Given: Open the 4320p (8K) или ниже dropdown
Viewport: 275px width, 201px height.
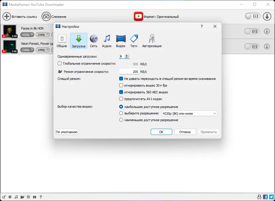Looking at the screenshot, I should point(189,114).
